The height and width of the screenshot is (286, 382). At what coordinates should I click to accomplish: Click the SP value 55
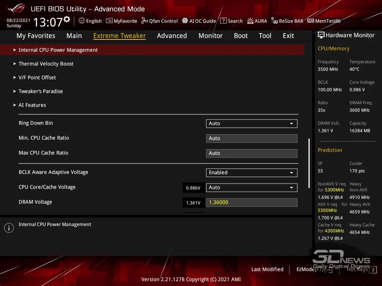[320, 171]
